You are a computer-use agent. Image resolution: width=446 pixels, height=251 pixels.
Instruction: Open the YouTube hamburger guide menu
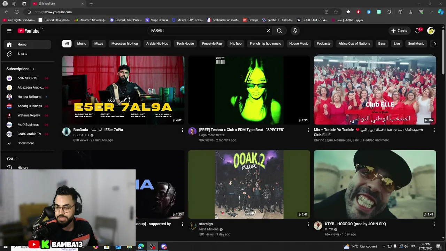tap(9, 31)
